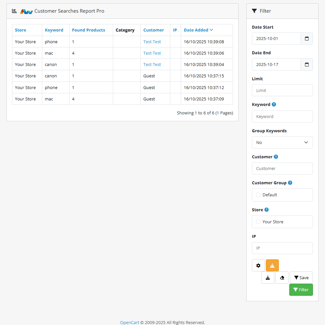Open Test Test customer in phone row

click(x=152, y=42)
